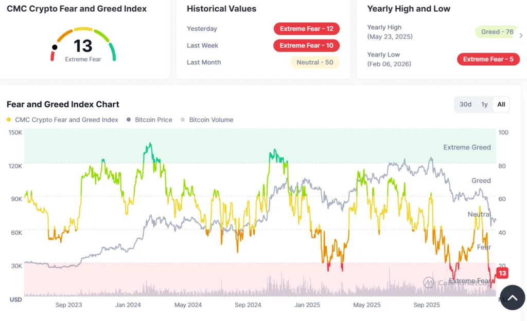Click the Extreme Fear - 12 Yesterday badge
Screen dimensions: 527x321
306,29
